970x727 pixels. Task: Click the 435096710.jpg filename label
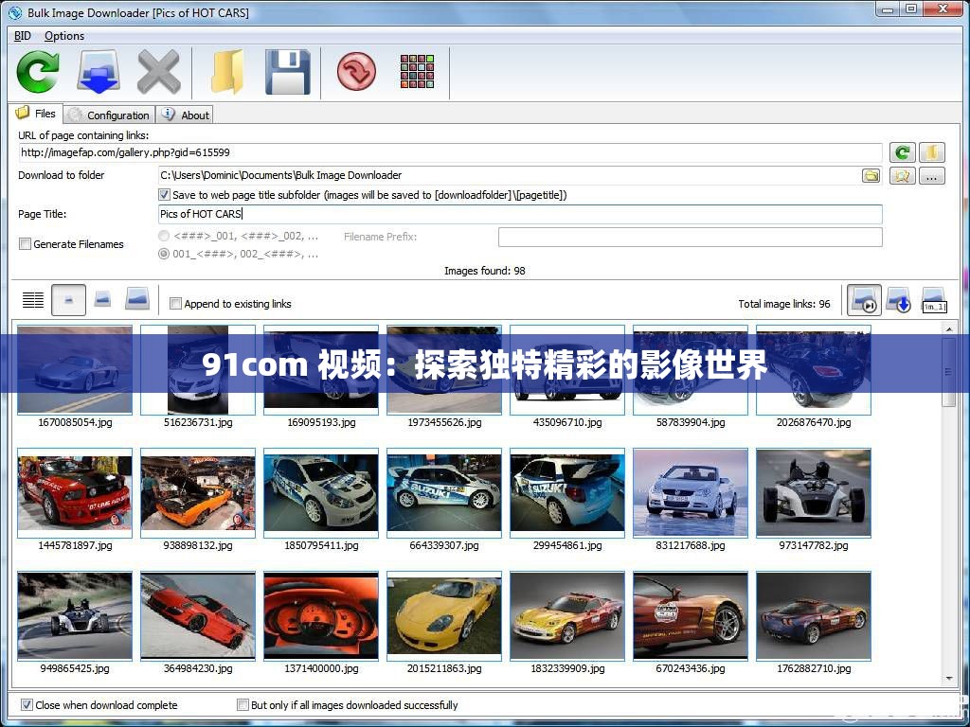pos(567,422)
